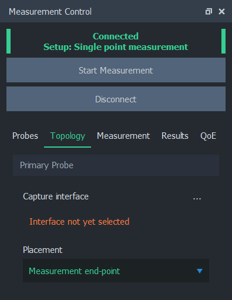Click the Connected status text
The width and height of the screenshot is (232, 300).
coord(116,36)
